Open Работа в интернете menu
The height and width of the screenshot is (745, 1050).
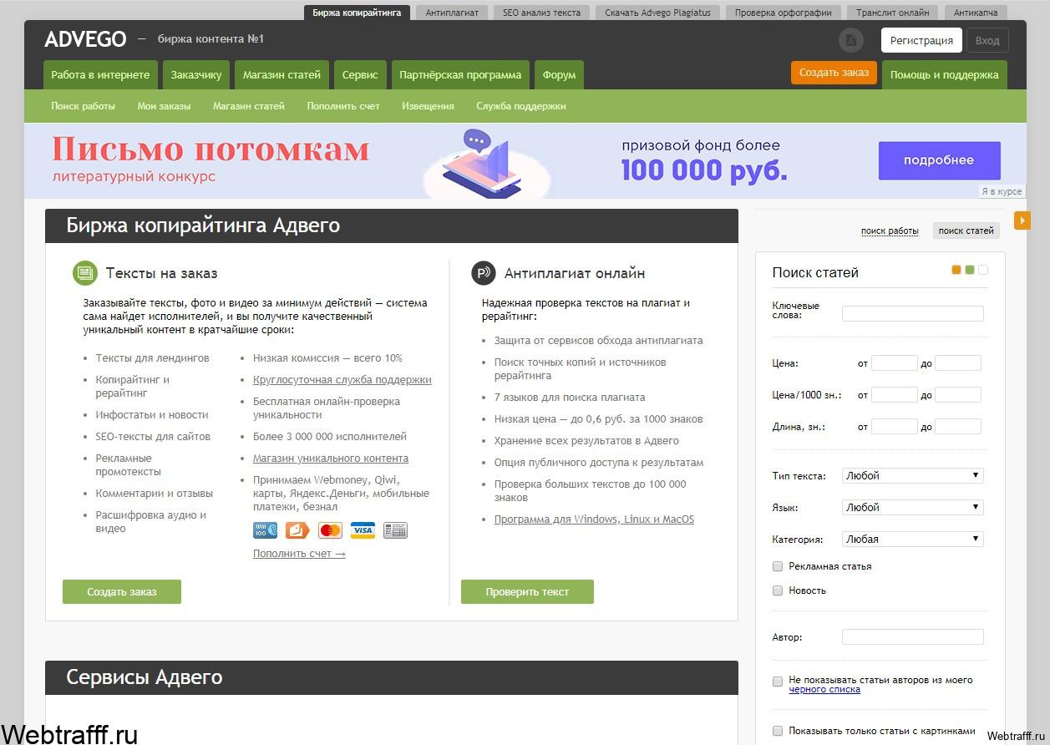(100, 75)
